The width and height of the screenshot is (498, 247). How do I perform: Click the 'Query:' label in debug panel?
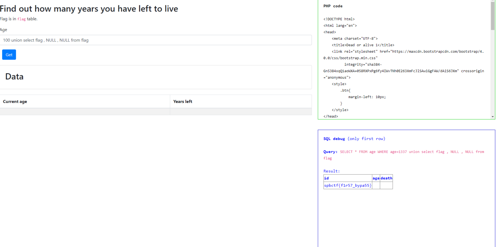point(330,152)
